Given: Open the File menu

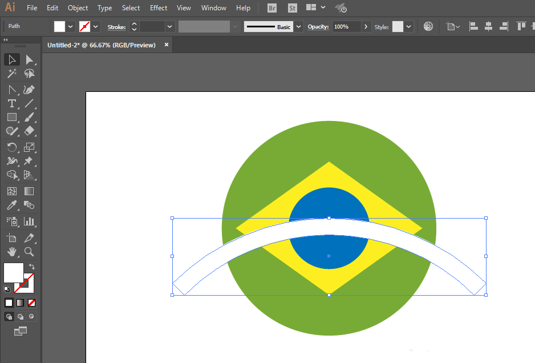Looking at the screenshot, I should [32, 8].
